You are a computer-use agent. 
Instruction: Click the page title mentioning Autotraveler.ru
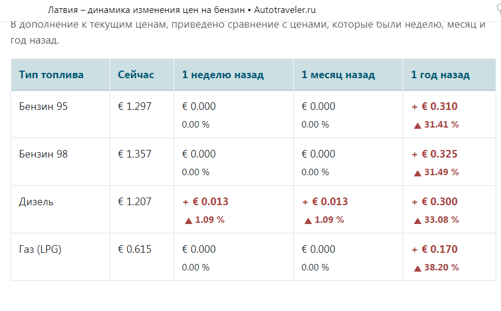(x=181, y=10)
